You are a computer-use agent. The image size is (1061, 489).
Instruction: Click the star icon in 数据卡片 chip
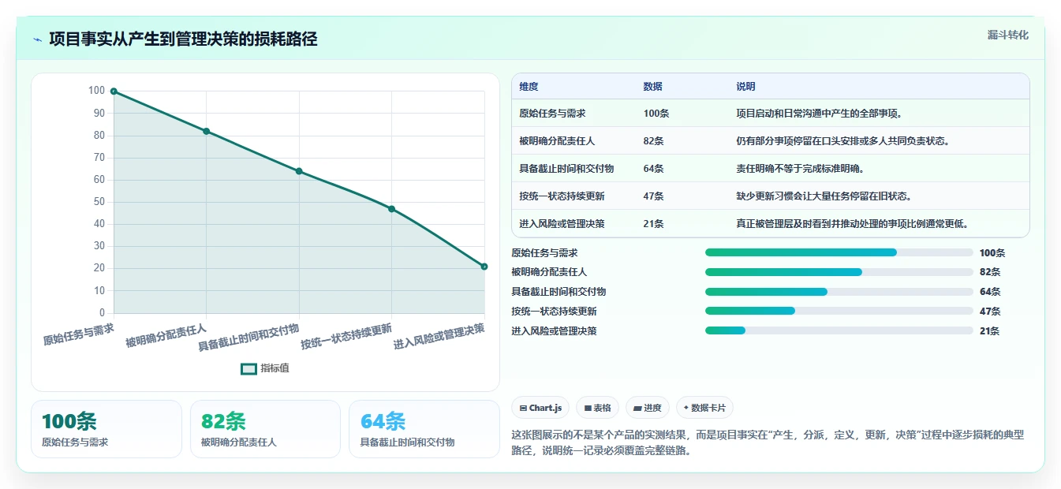(x=686, y=408)
